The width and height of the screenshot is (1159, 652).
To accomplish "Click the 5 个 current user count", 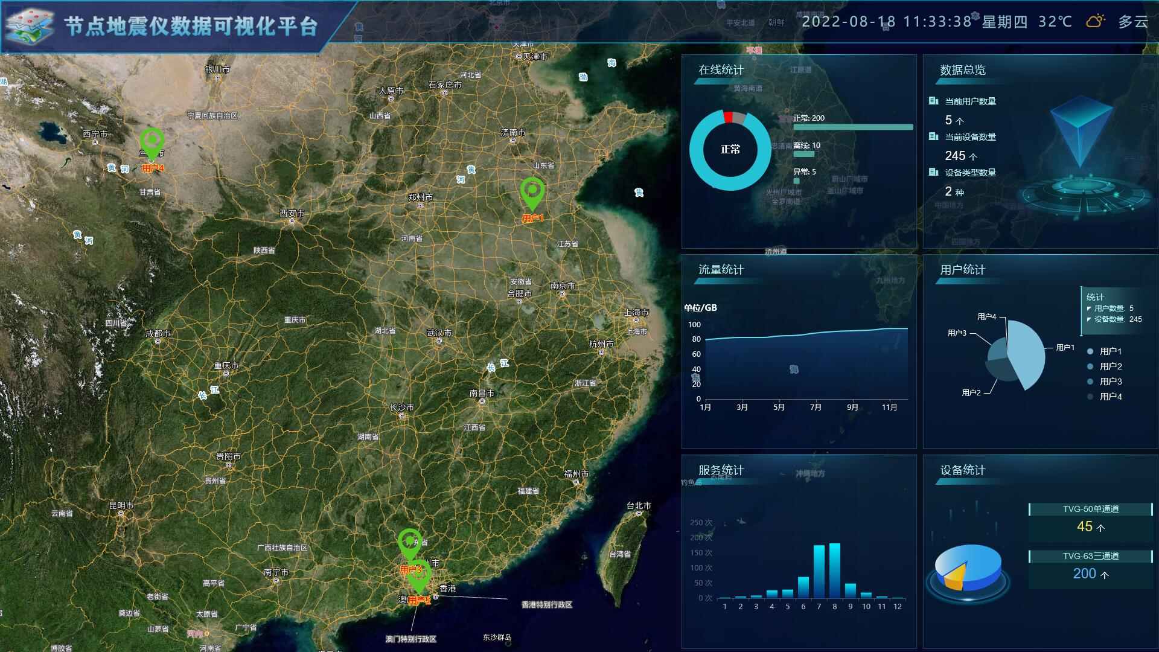I will tap(954, 120).
